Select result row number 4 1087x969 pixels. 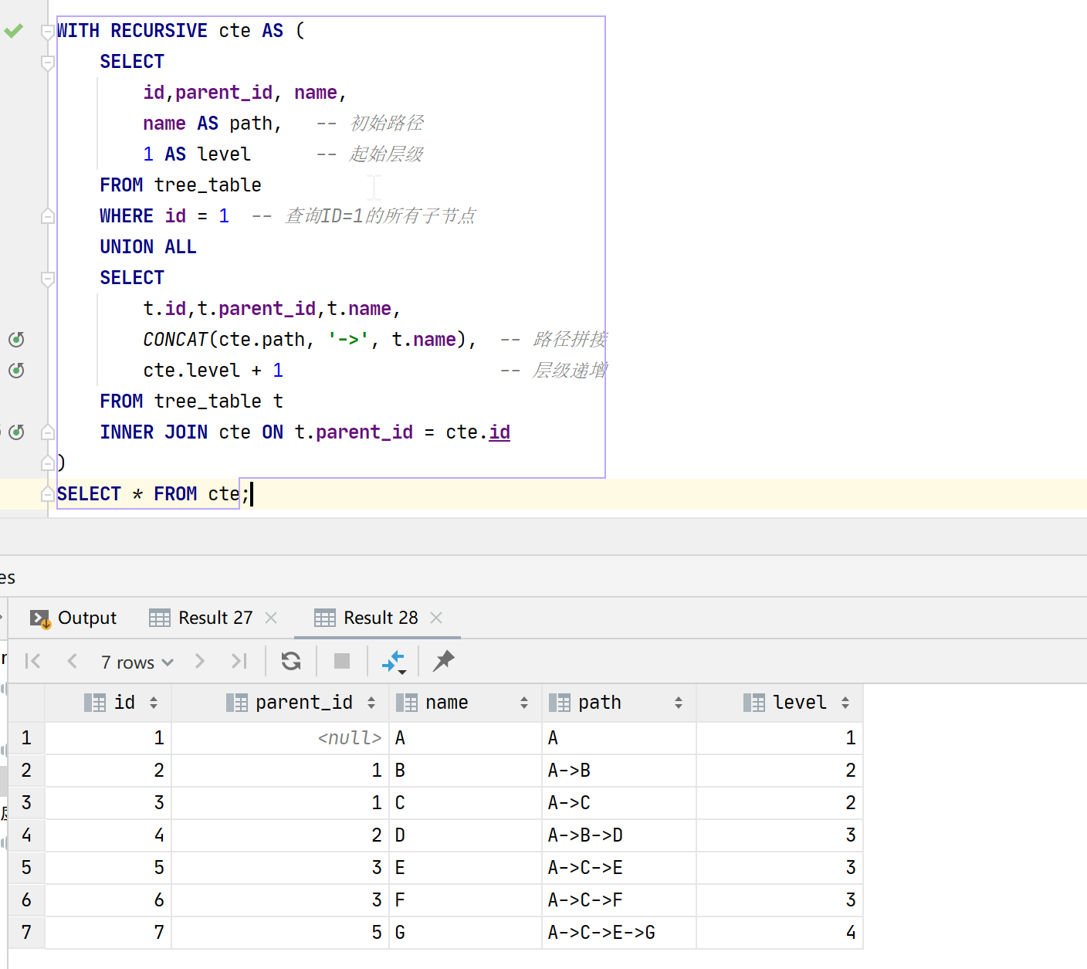[x=26, y=835]
